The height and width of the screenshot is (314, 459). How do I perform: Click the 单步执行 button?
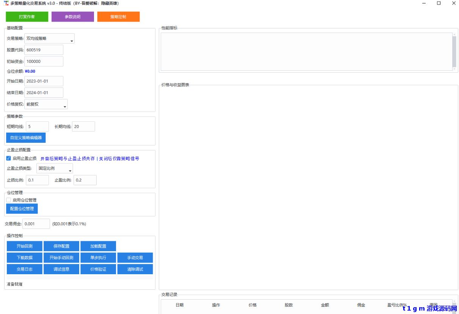(x=98, y=258)
